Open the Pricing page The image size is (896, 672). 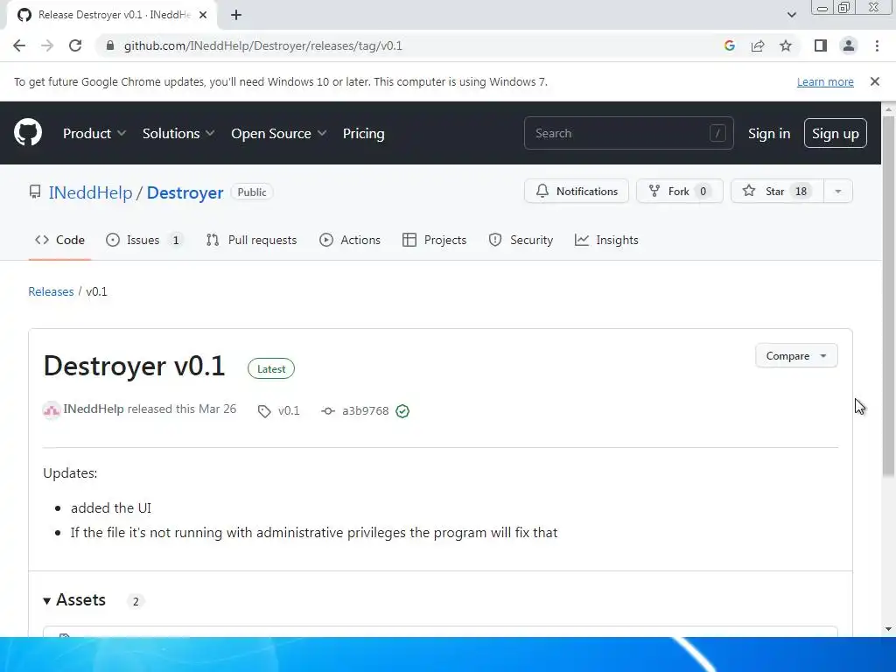pyautogui.click(x=363, y=133)
